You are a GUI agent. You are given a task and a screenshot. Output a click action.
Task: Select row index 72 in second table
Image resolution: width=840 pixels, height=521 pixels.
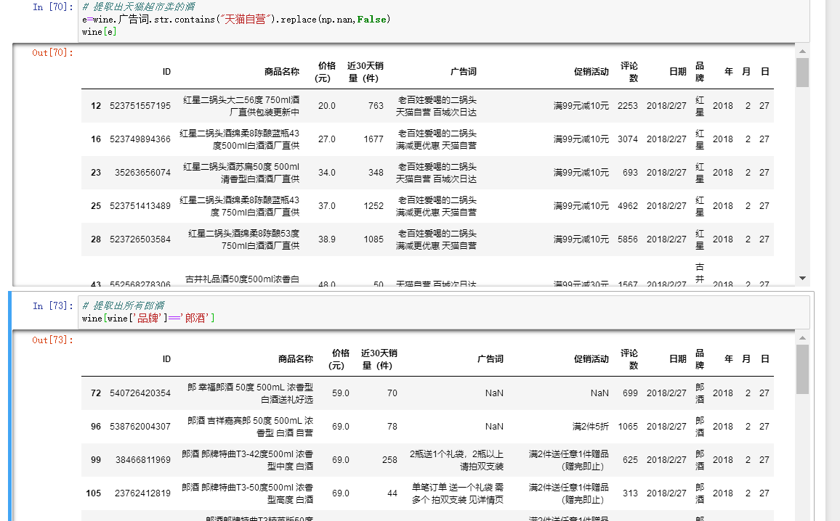point(96,393)
